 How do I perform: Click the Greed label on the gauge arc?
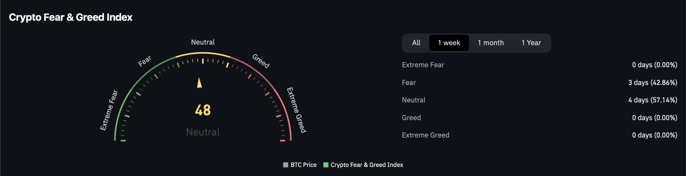[x=261, y=61]
